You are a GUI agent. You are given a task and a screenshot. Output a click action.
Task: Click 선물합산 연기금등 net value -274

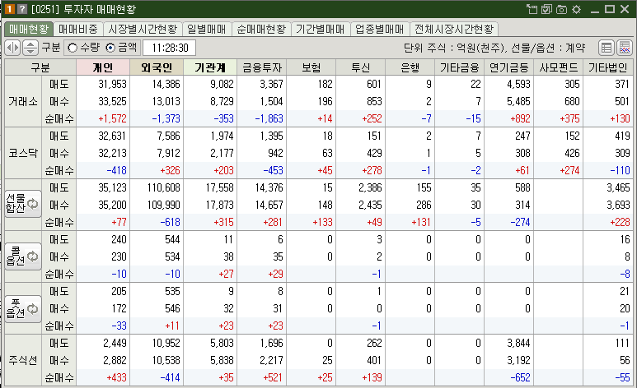coord(520,222)
